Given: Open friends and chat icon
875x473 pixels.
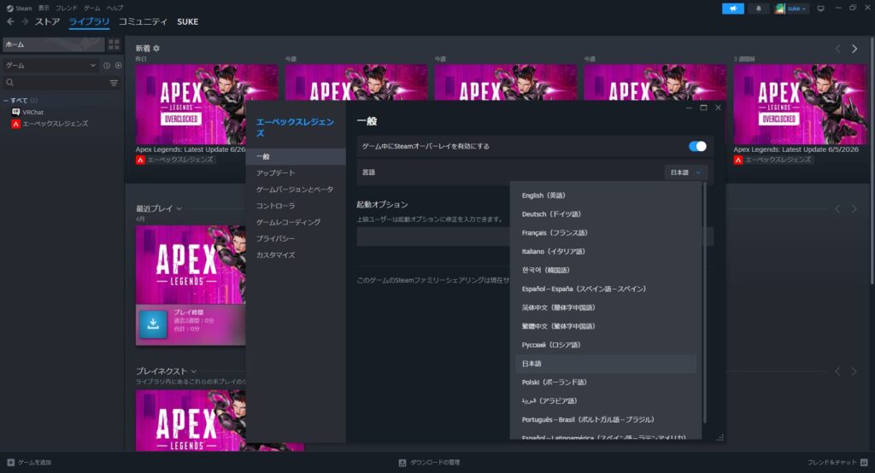Looking at the screenshot, I should [864, 463].
